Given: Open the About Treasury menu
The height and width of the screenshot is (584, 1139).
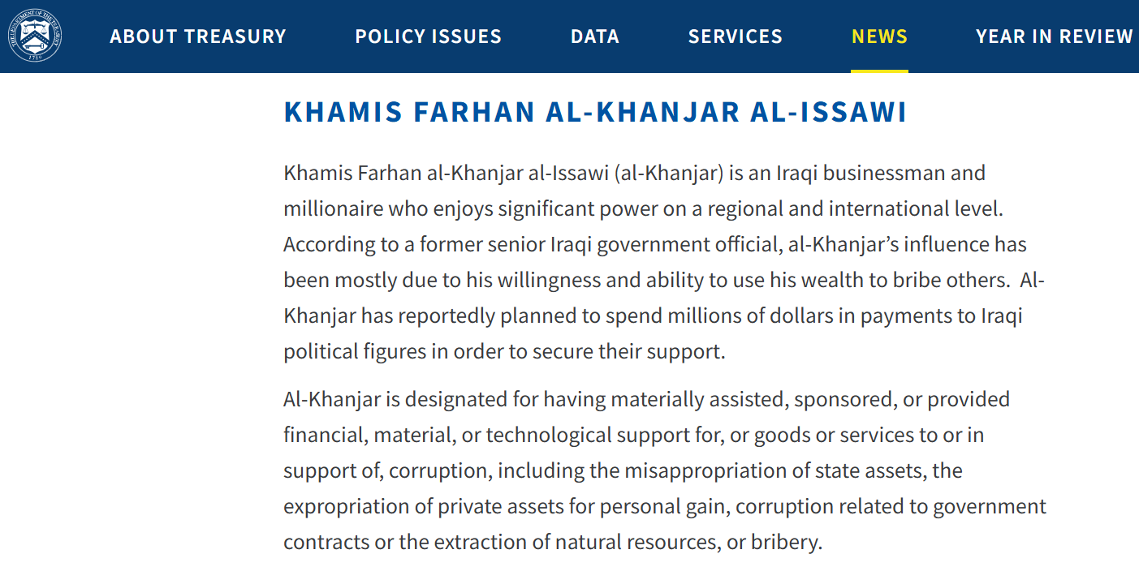Looking at the screenshot, I should (x=198, y=36).
